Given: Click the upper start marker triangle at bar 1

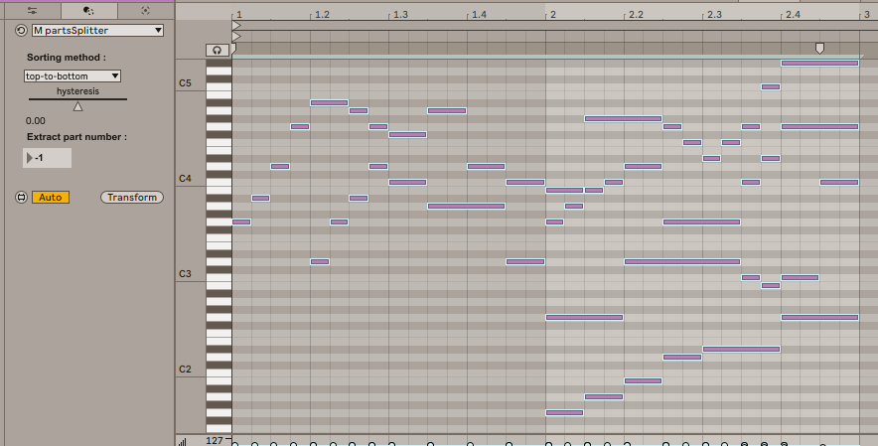Looking at the screenshot, I should 236,26.
